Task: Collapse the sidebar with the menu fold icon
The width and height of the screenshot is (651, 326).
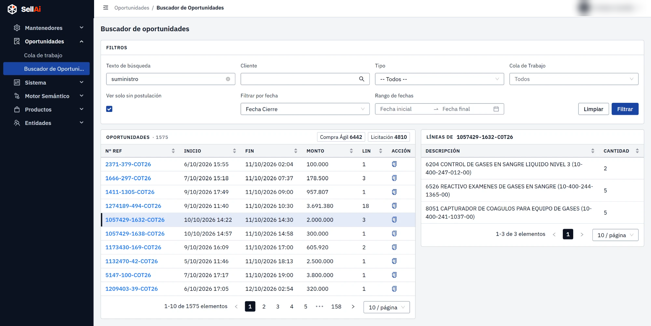Action: pos(106,8)
